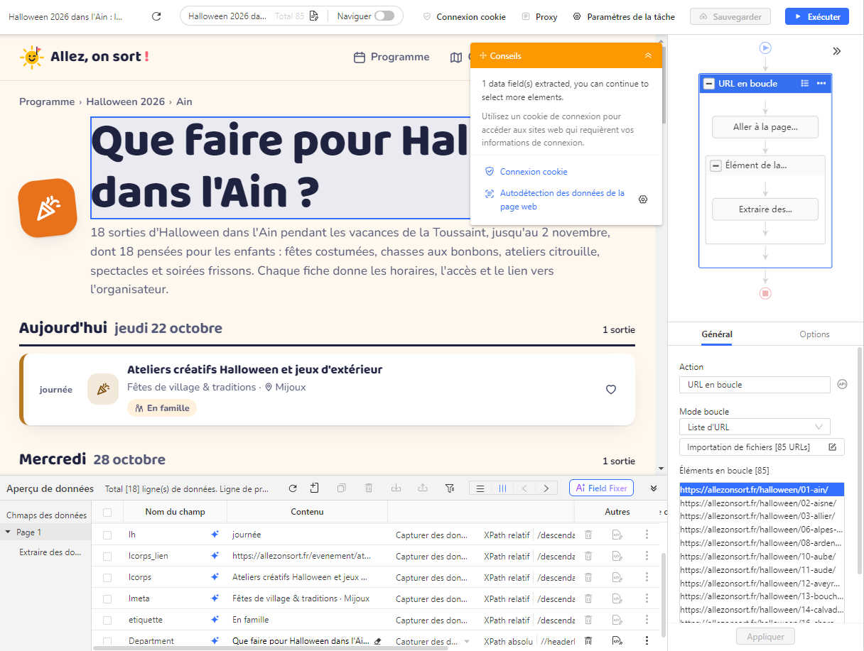The image size is (864, 651).
Task: Click the Sauvegarder button
Action: pyautogui.click(x=730, y=16)
